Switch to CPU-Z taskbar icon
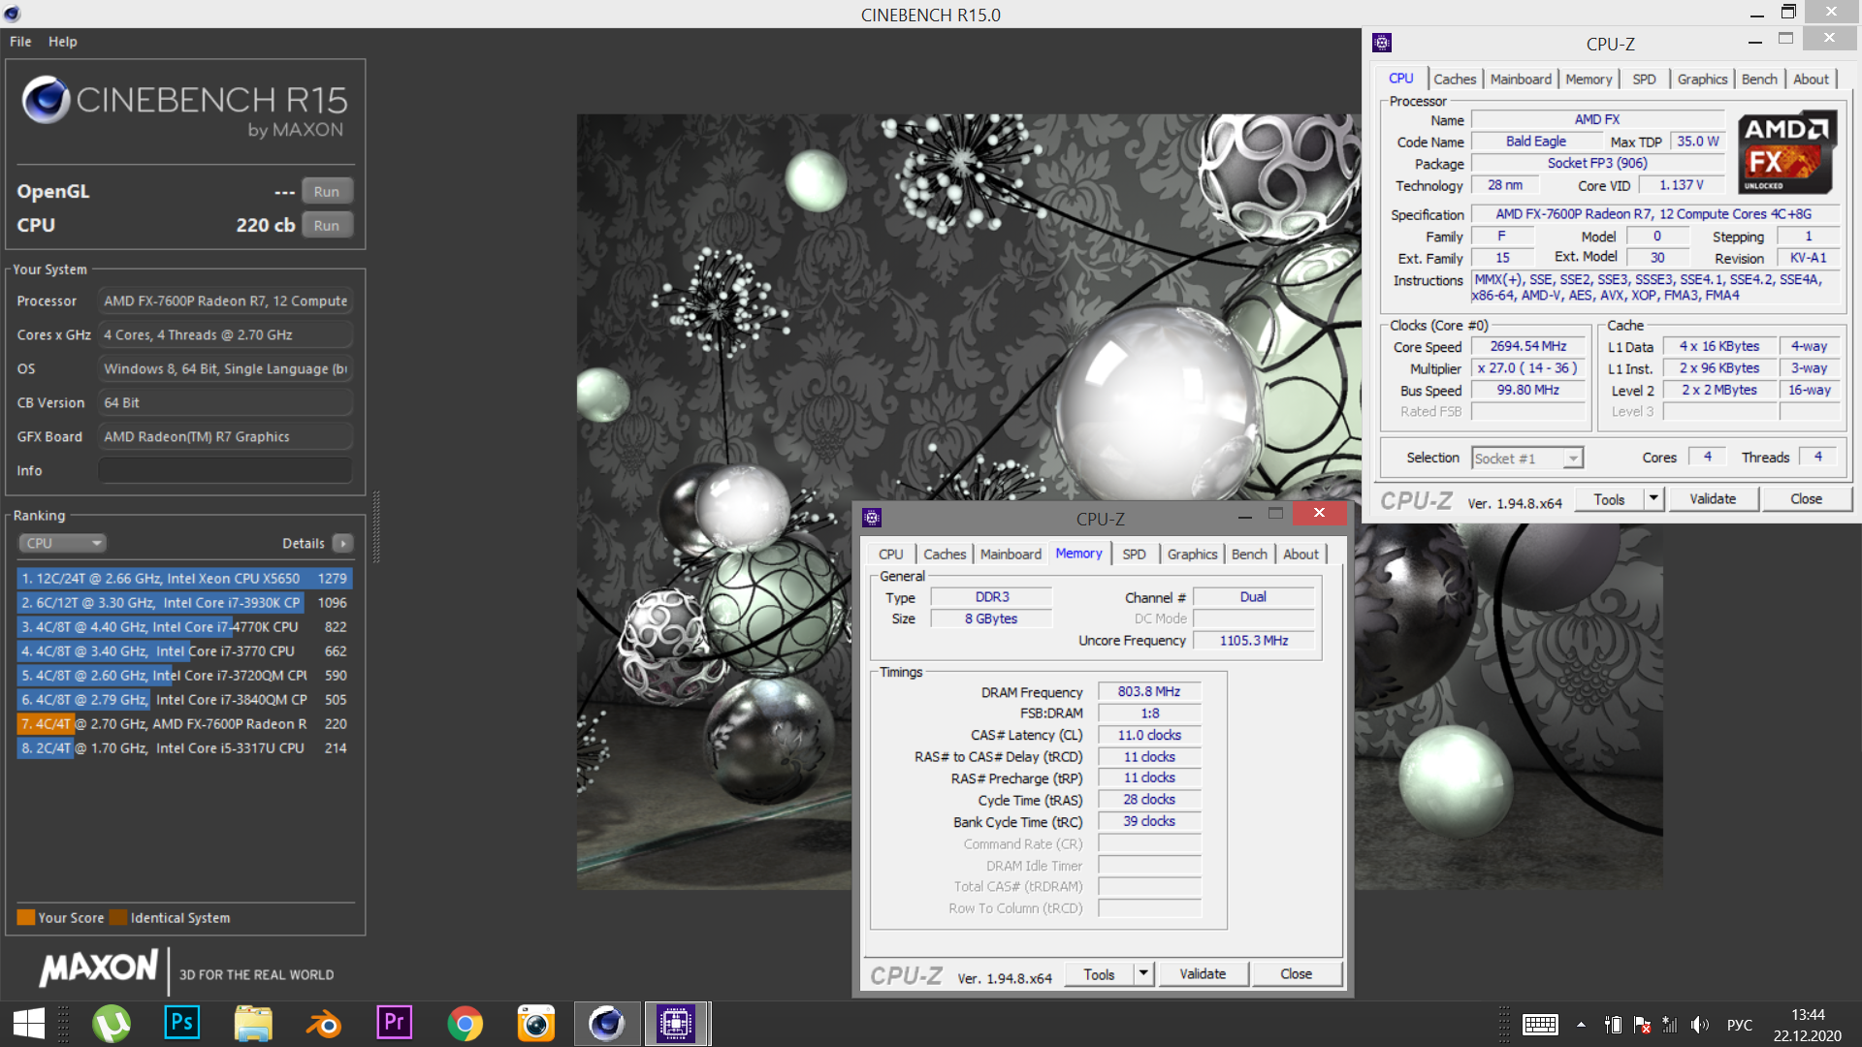The image size is (1862, 1047). tap(677, 1024)
